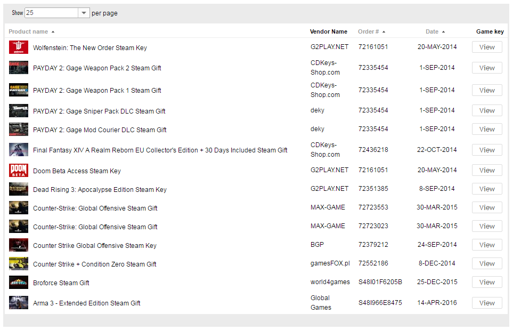View game key for BGP Counter Strike order

click(x=487, y=245)
